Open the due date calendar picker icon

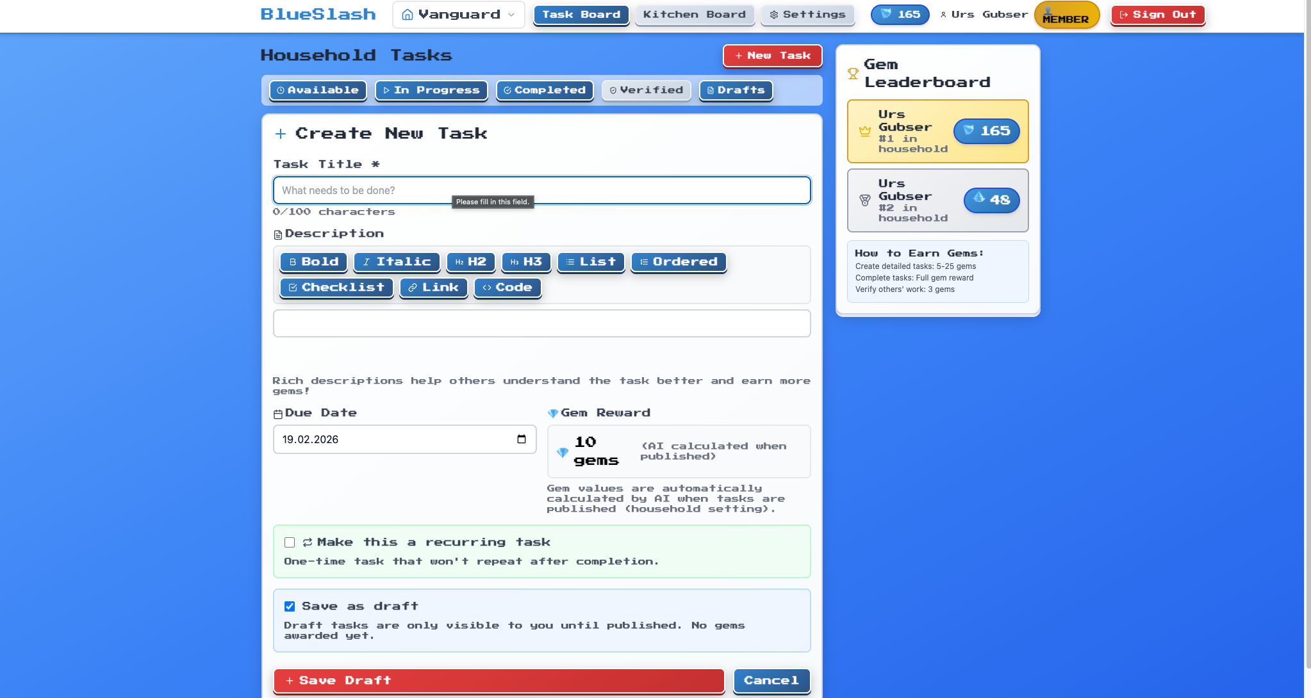click(x=521, y=439)
